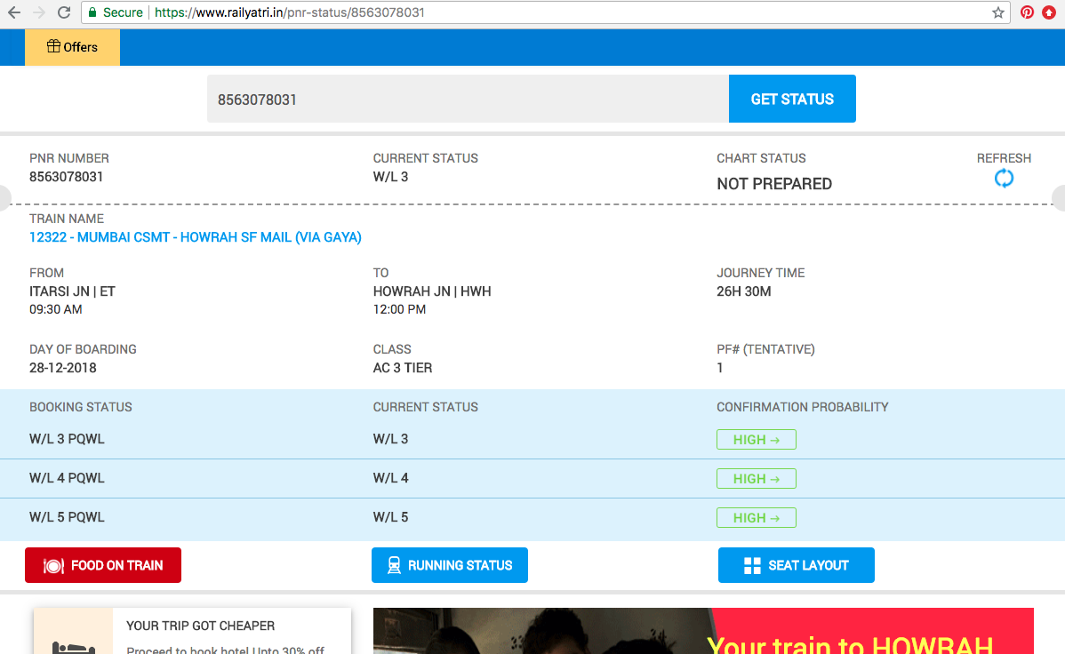Click the W/L 5 PQWL booking status

coord(67,517)
